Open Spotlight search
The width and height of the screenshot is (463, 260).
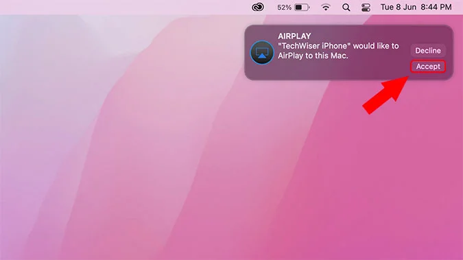tap(346, 7)
